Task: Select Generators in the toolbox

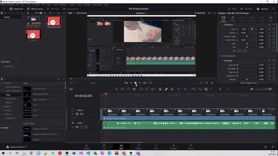Action: point(10,99)
